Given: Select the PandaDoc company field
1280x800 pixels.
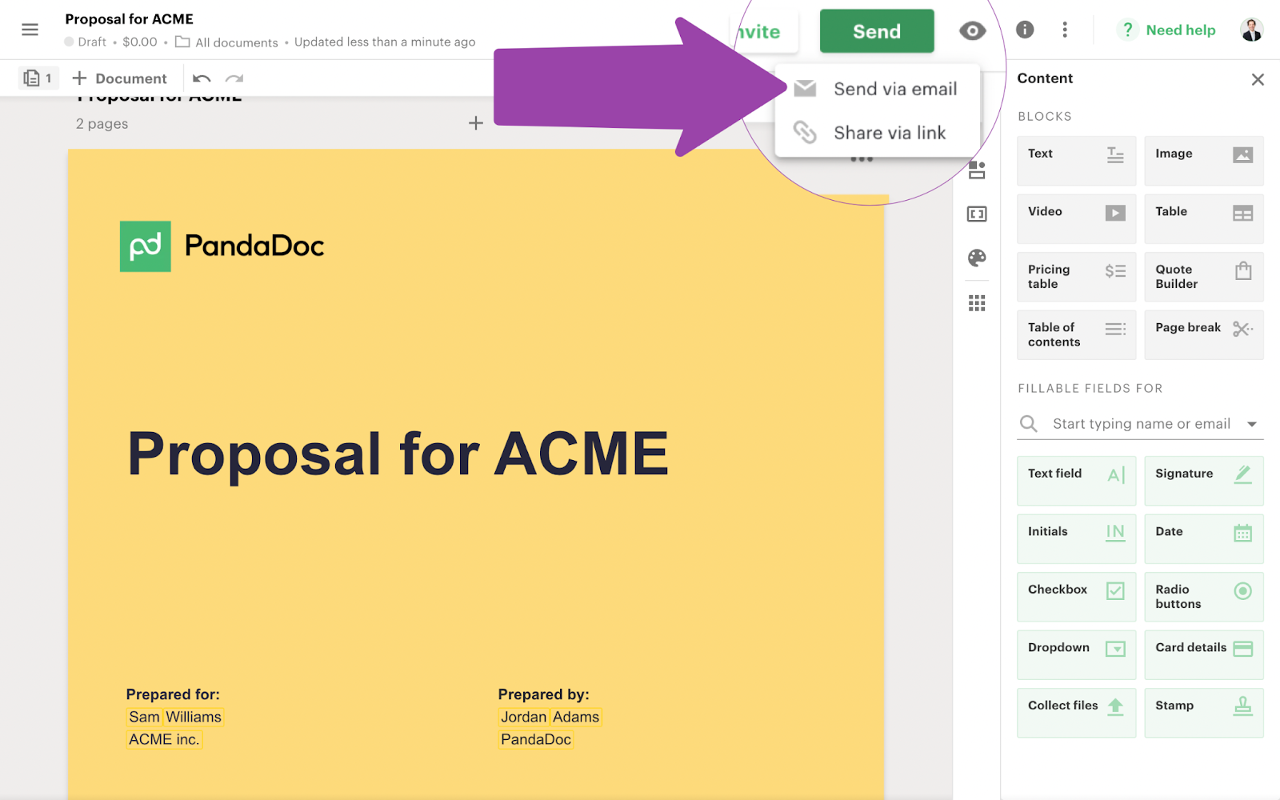Looking at the screenshot, I should pos(536,739).
